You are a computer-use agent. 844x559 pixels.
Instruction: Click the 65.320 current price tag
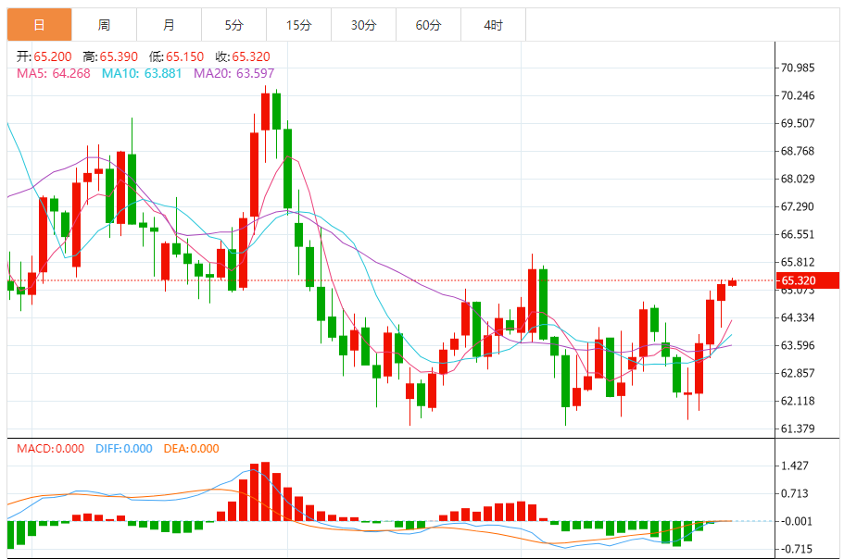pos(807,280)
